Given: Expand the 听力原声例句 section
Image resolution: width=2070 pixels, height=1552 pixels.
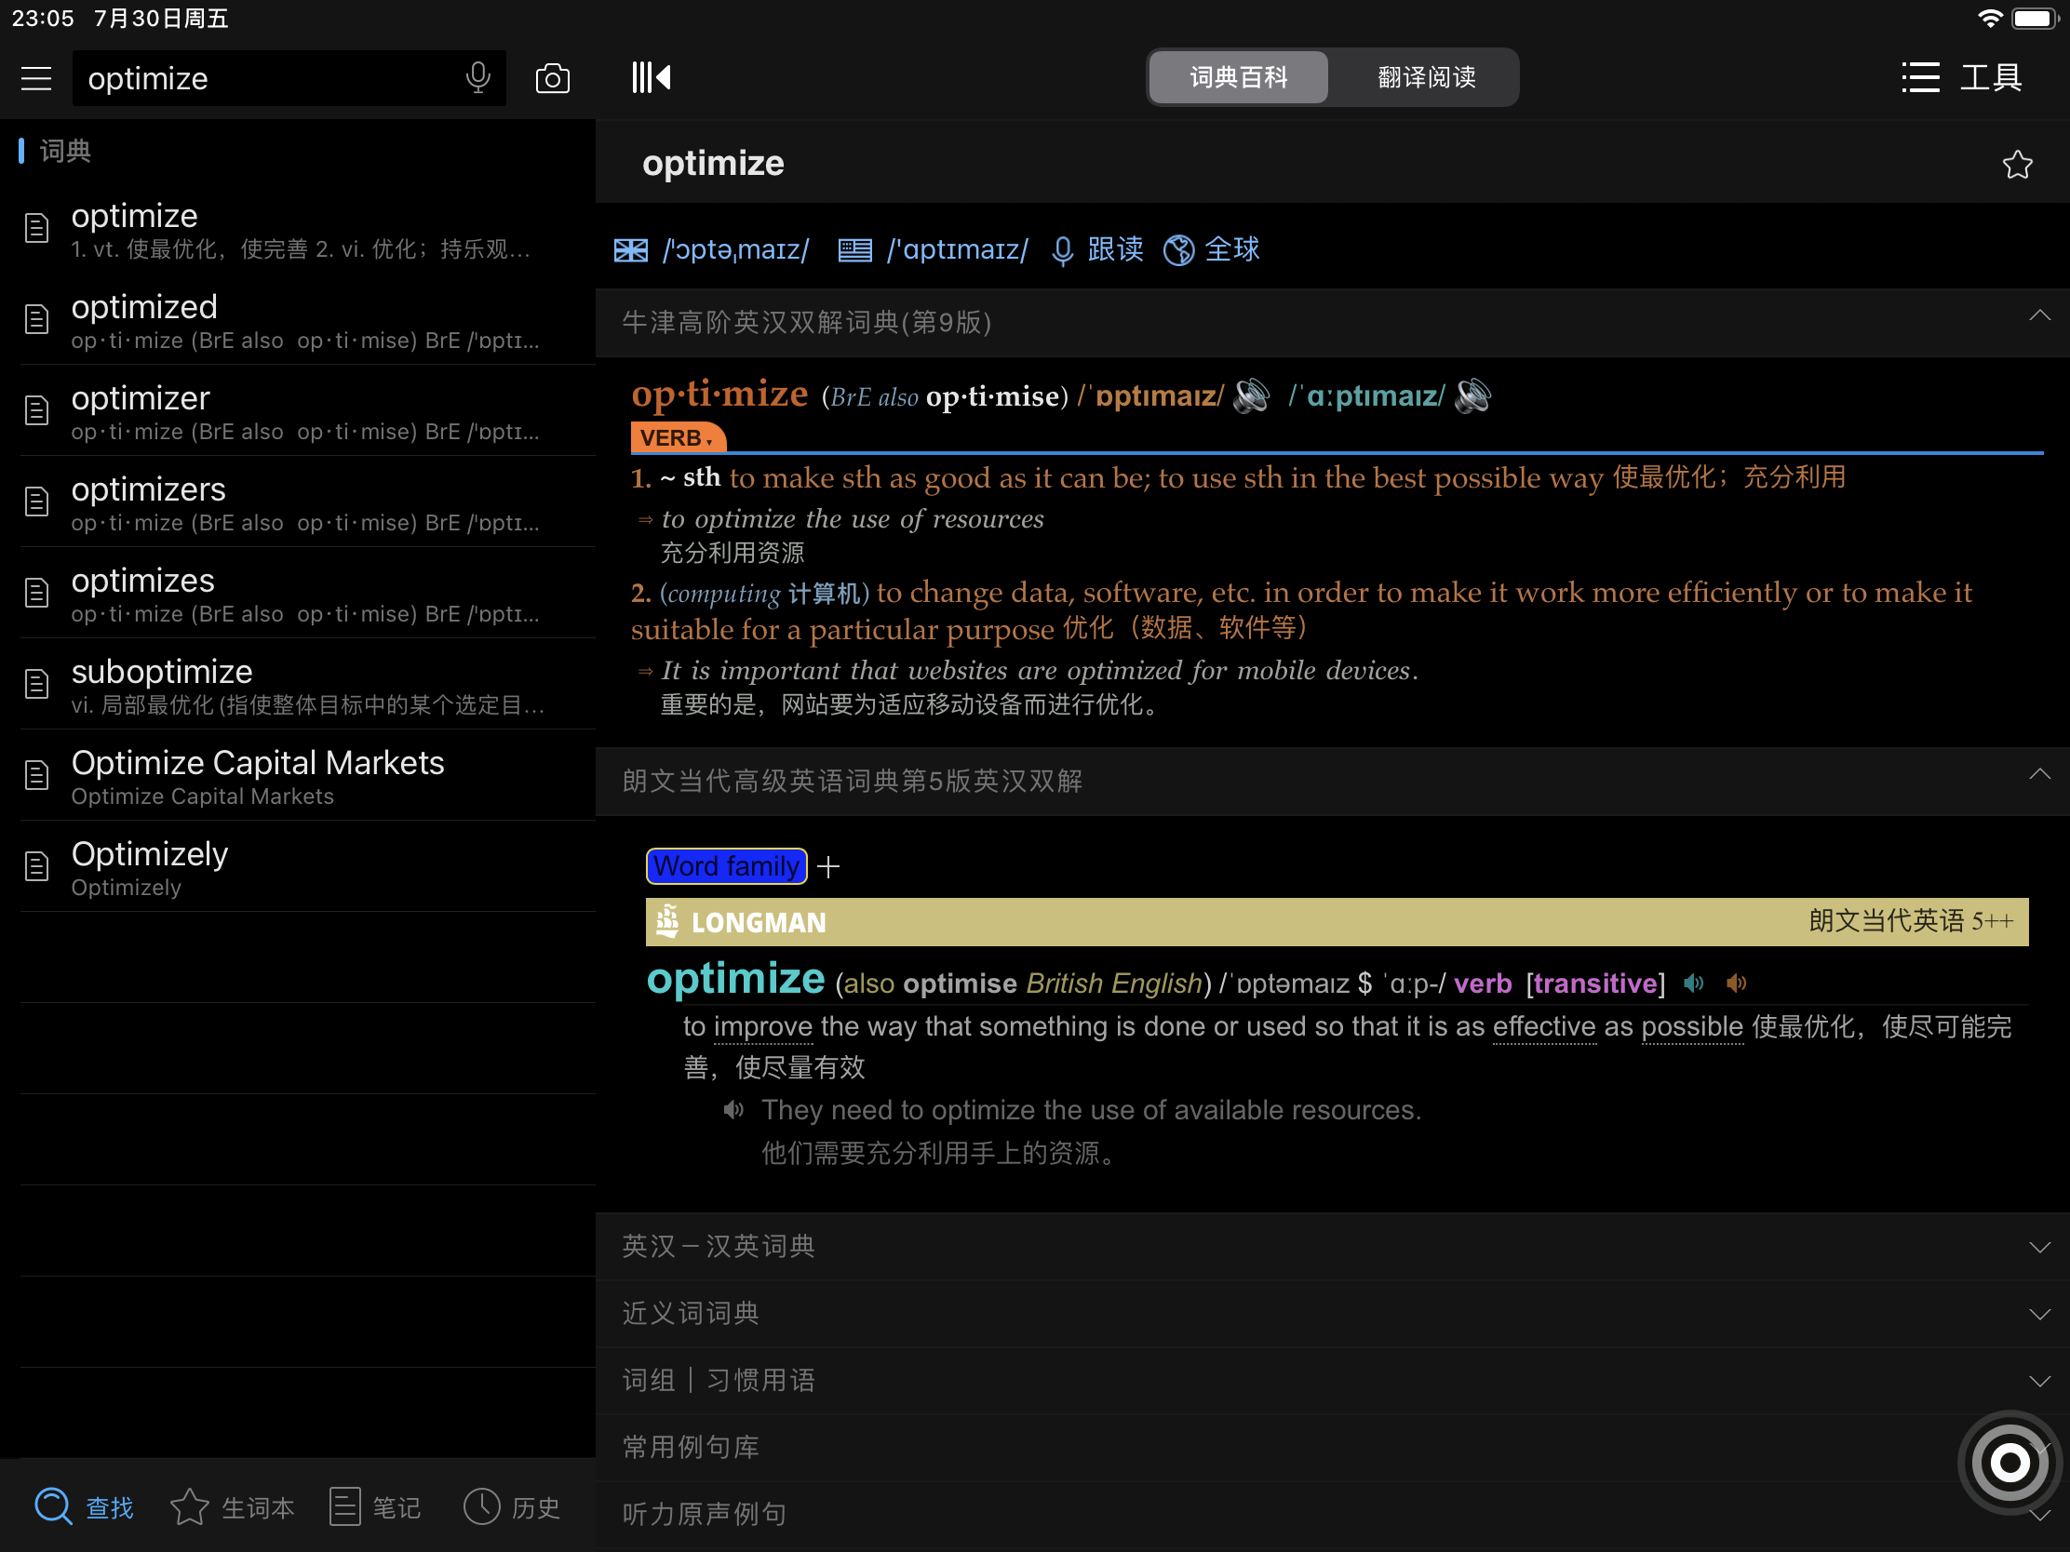Looking at the screenshot, I should coord(1333,1515).
